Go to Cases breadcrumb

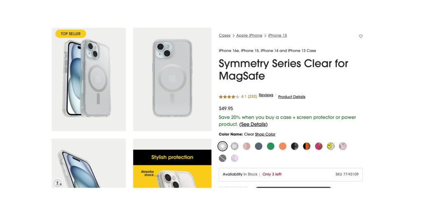225,35
